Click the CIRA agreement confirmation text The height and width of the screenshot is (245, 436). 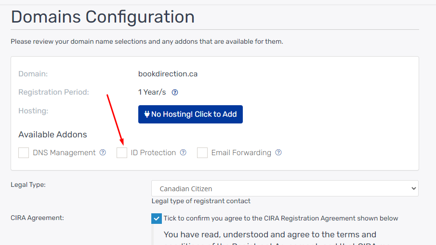coord(281,219)
